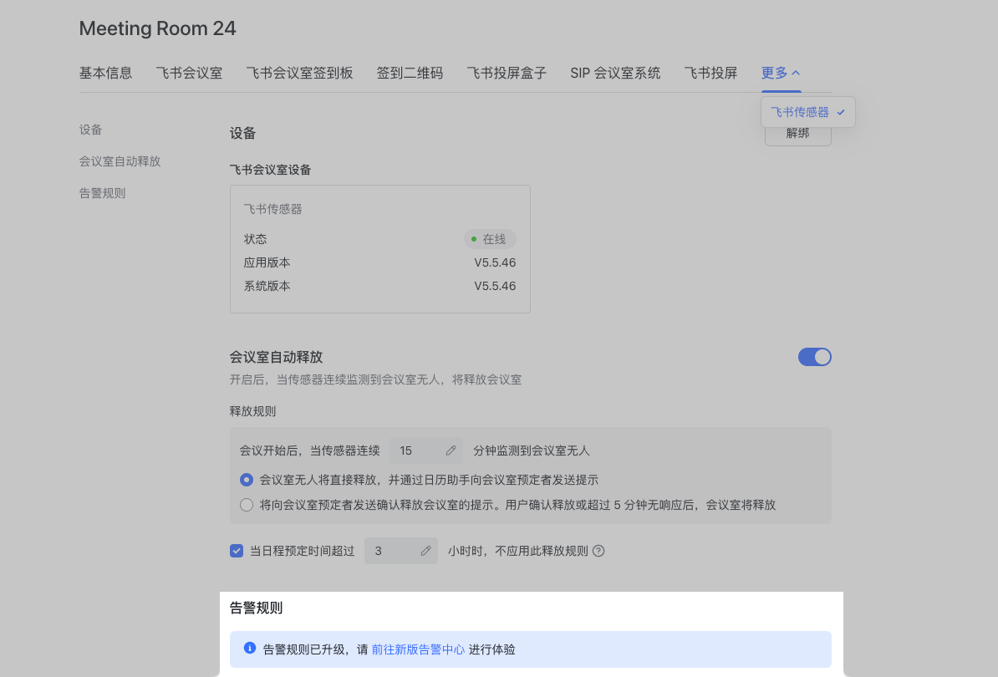Open 前往新版告警中心 link
The height and width of the screenshot is (677, 998).
pyautogui.click(x=418, y=649)
